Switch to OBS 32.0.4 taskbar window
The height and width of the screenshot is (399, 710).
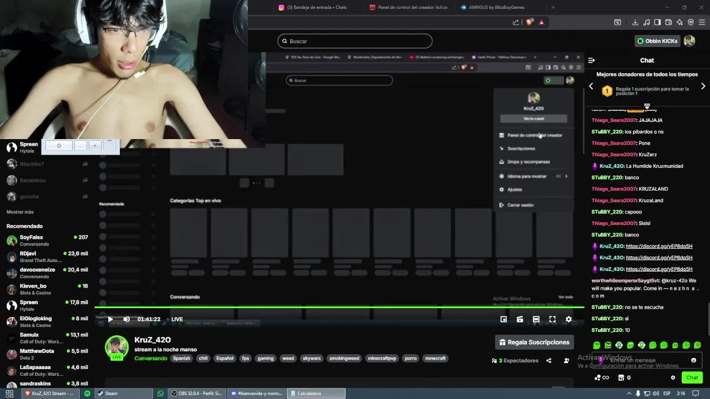[x=196, y=393]
